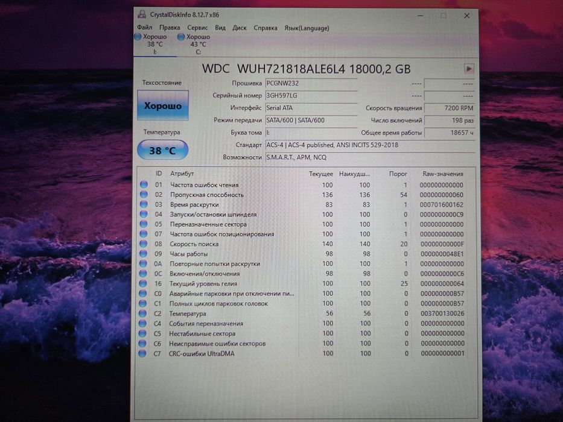Click status circle for attribute 0C
The height and width of the screenshot is (422, 563).
coord(143,273)
